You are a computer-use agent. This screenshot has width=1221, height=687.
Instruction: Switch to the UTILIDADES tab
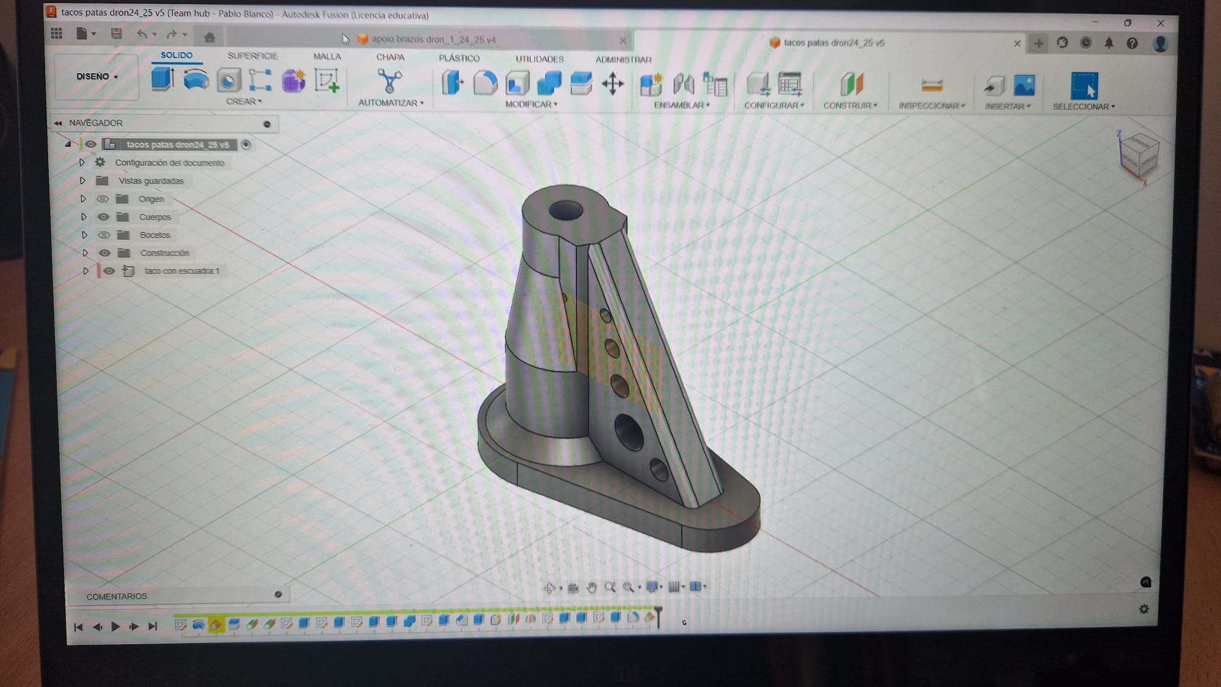539,59
